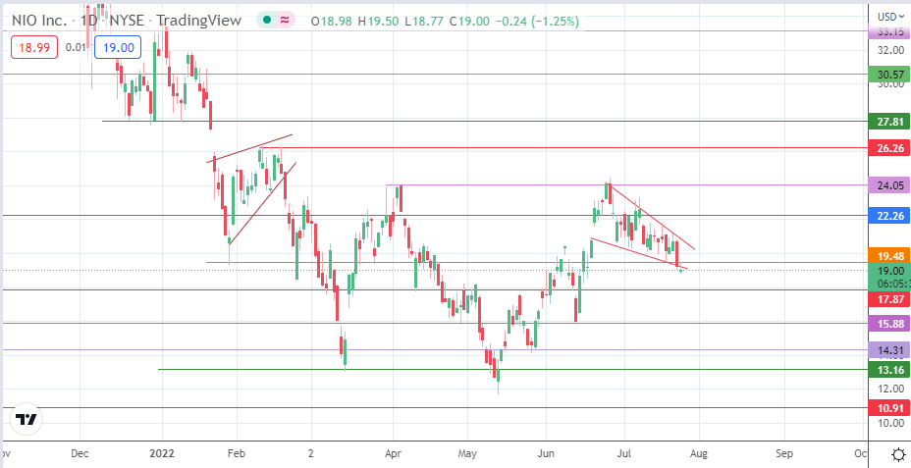Click the open value O18.98
The image size is (911, 468).
[332, 22]
